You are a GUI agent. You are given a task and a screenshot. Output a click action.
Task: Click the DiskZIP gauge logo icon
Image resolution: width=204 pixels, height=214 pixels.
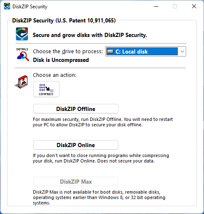pos(22,34)
